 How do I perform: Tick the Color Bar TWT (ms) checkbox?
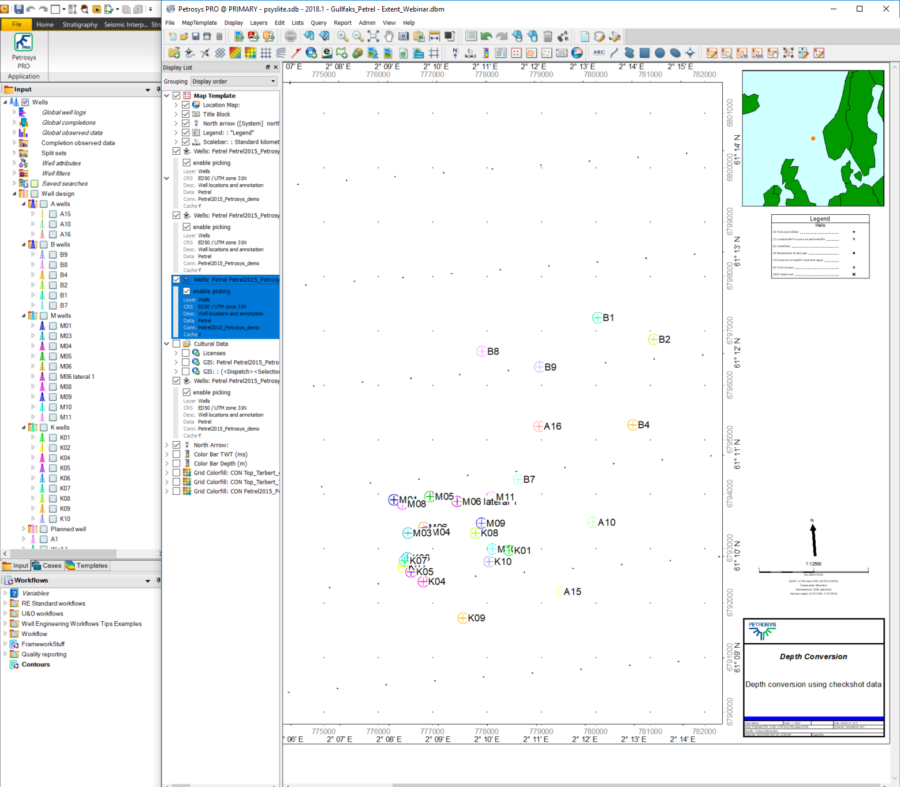coord(177,454)
